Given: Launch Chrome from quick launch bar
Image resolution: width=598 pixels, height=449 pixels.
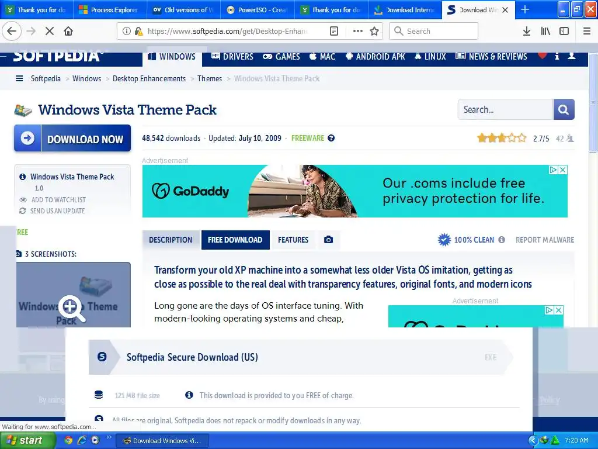Looking at the screenshot, I should coord(68,440).
